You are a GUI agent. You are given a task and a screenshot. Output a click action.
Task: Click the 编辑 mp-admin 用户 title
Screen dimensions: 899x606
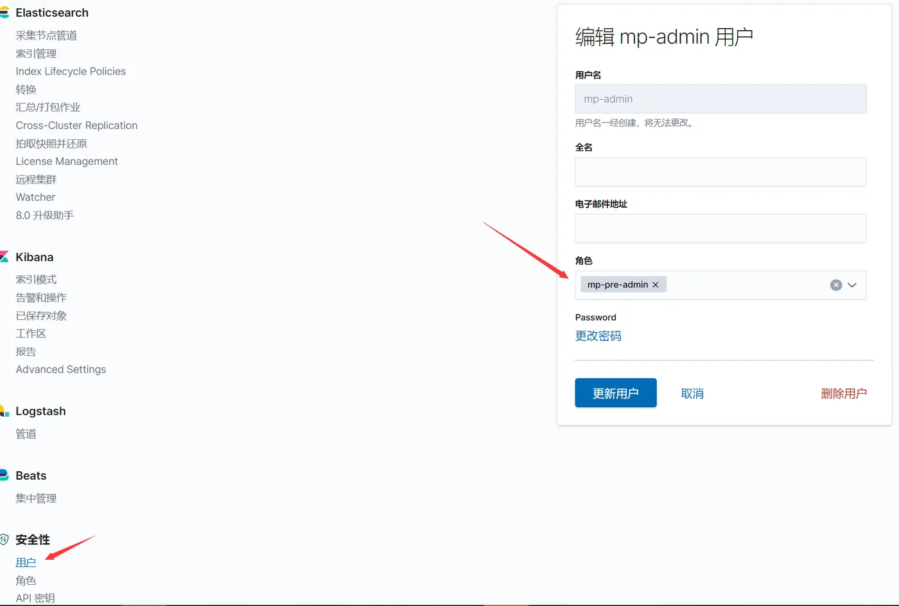point(664,37)
